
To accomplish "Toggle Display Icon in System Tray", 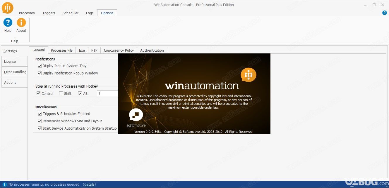I will [x=40, y=66].
